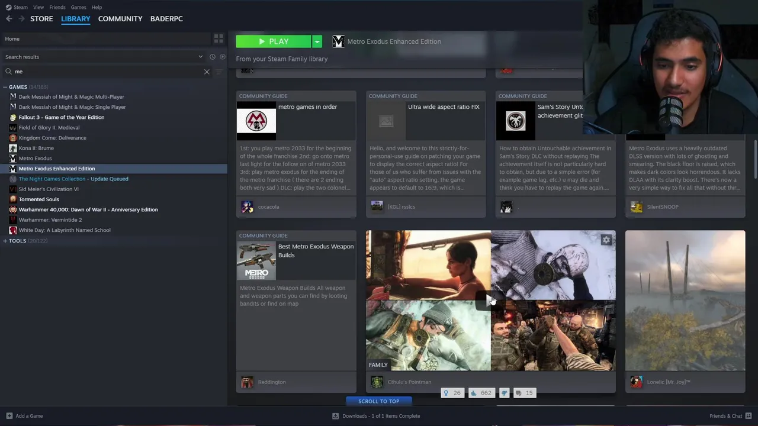Screen dimensions: 758x426
Task: Clear the library search text
Action: (x=207, y=72)
